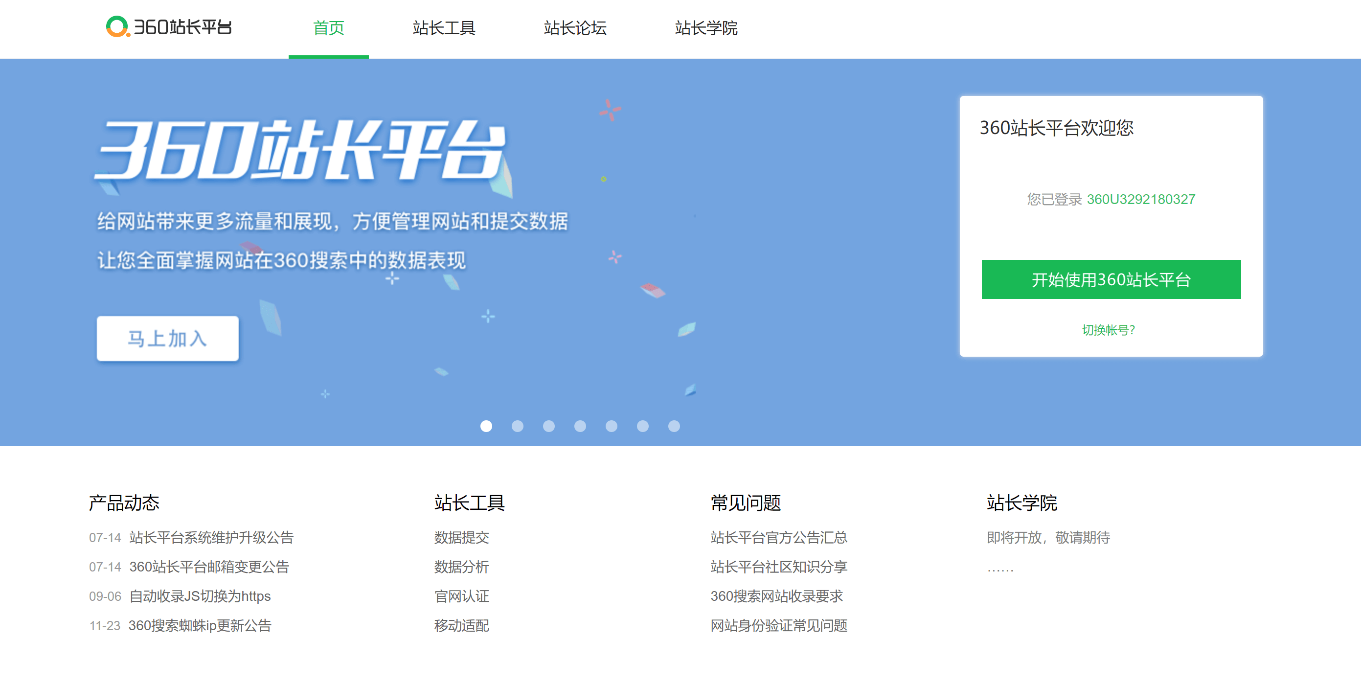Open the 站长工具 navigation tab

[444, 27]
